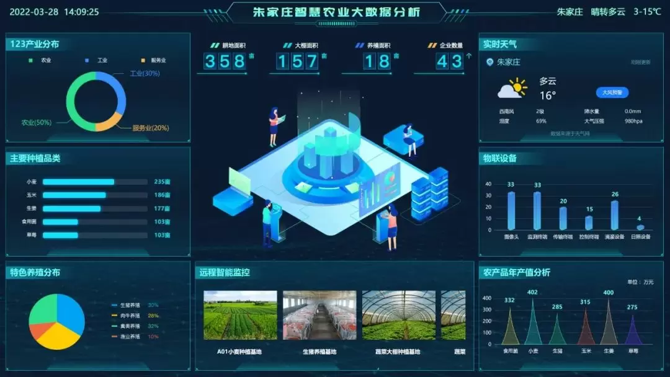Click the 养殖面积 18 counter

[377, 61]
